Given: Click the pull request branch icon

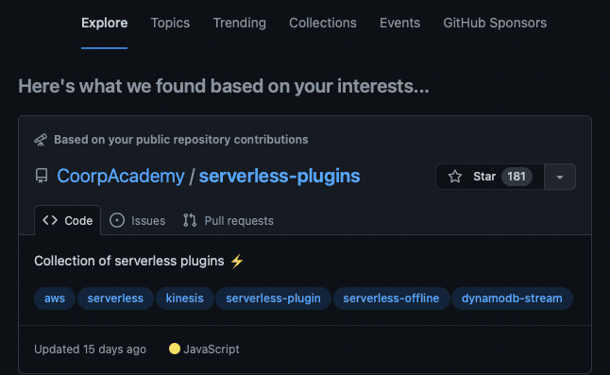Looking at the screenshot, I should 190,221.
